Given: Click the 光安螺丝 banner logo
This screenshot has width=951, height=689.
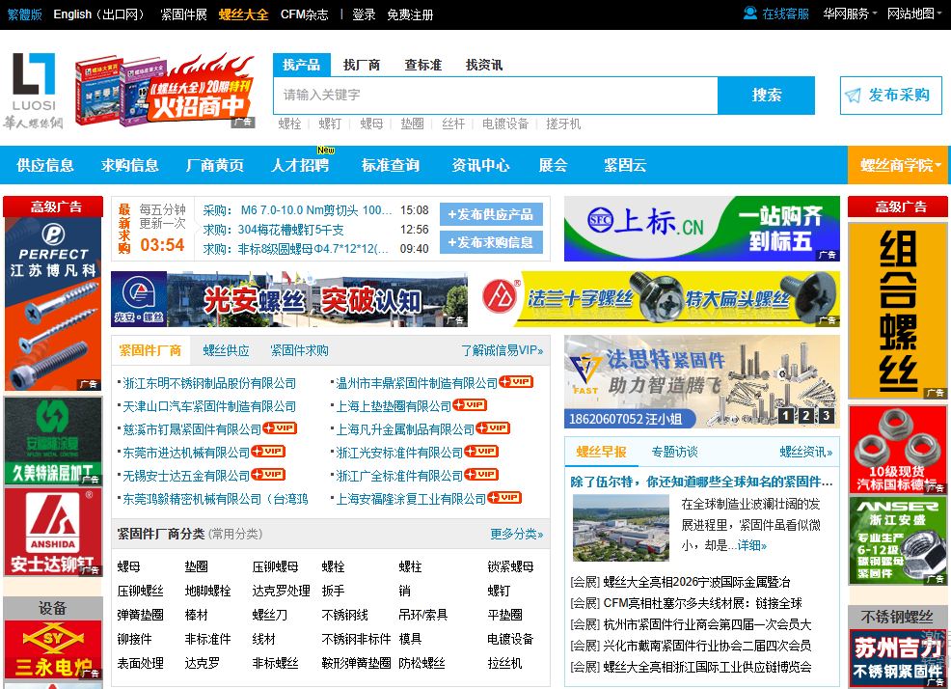Looking at the screenshot, I should tap(138, 299).
